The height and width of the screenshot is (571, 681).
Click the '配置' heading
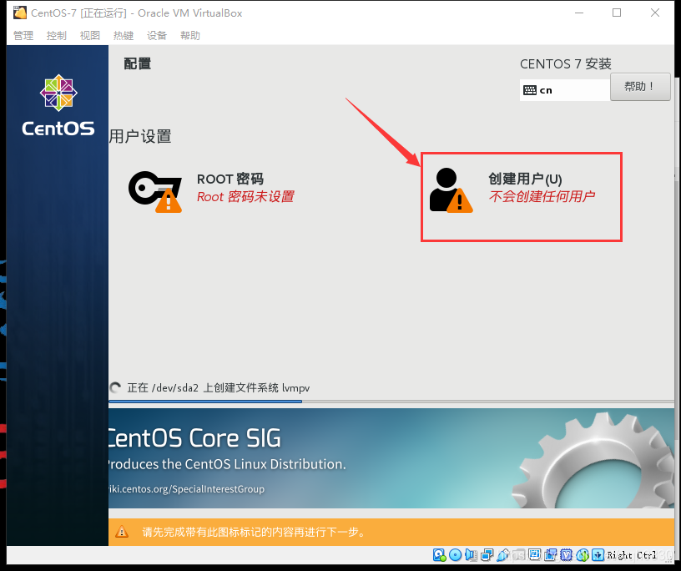point(137,64)
